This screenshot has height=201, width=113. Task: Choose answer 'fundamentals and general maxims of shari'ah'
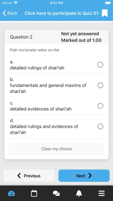48,88
